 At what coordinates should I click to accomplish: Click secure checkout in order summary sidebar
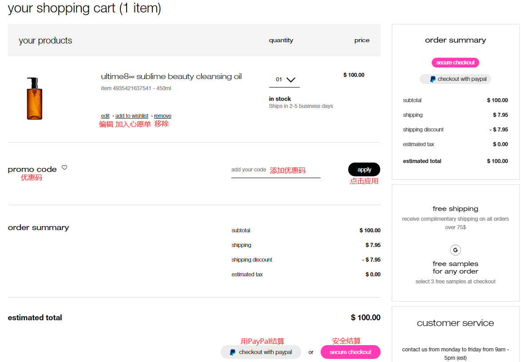tap(455, 63)
